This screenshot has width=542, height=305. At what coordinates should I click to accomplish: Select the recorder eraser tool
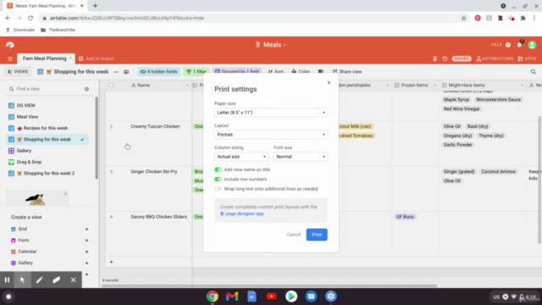tap(57, 280)
